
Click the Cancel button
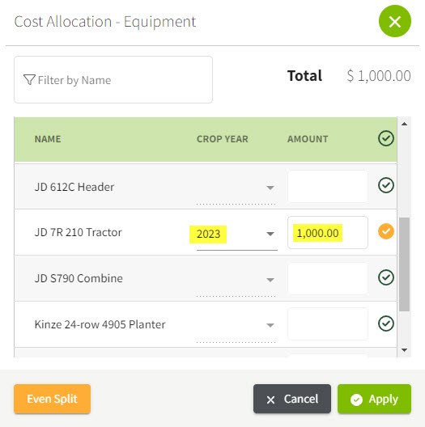[292, 399]
